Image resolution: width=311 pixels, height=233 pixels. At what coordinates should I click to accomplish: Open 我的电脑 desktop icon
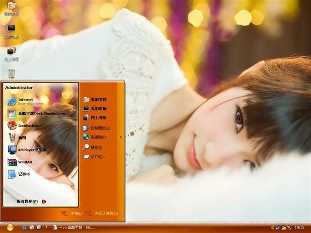click(x=11, y=30)
